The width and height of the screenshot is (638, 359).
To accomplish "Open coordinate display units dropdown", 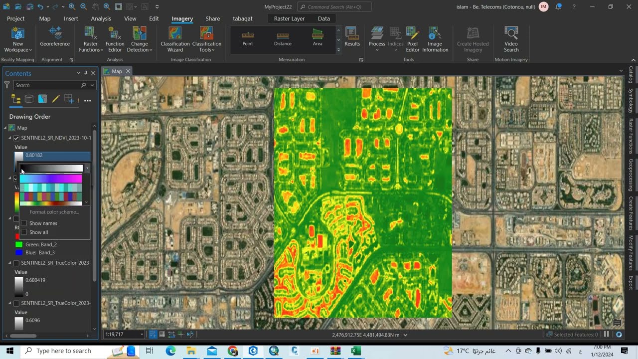I will pyautogui.click(x=405, y=335).
